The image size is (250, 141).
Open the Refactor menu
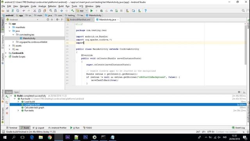point(52,6)
